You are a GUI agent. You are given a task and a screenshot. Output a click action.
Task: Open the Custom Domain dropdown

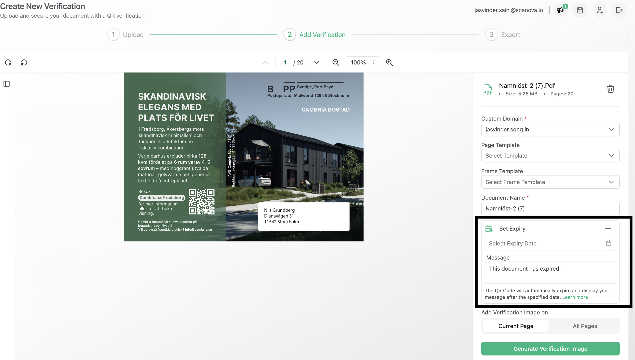click(550, 129)
